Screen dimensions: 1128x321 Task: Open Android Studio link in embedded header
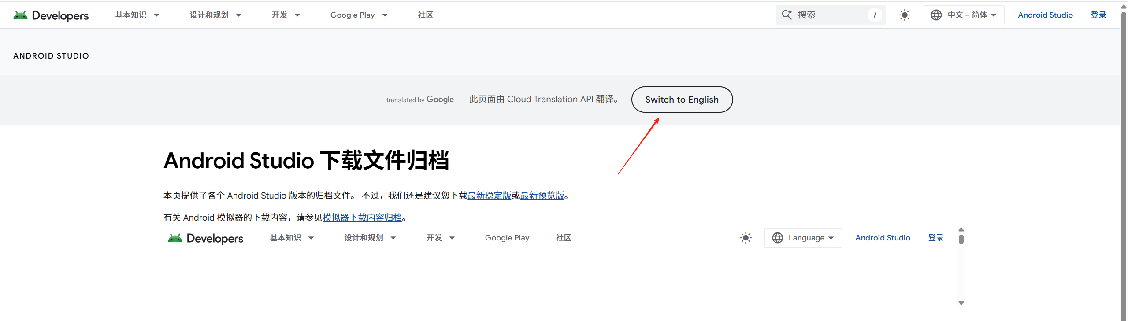(x=883, y=238)
